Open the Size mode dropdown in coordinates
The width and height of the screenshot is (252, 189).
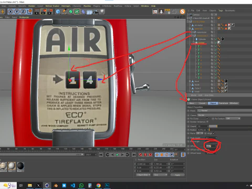tap(160, 175)
